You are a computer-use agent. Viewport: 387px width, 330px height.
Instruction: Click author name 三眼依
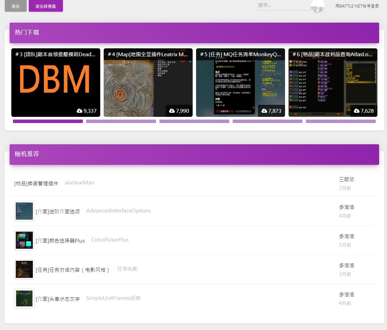pos(347,179)
